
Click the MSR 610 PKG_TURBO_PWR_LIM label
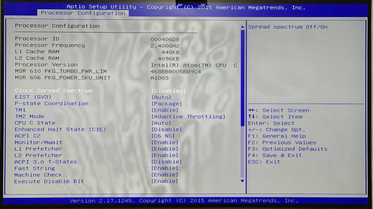pos(61,71)
